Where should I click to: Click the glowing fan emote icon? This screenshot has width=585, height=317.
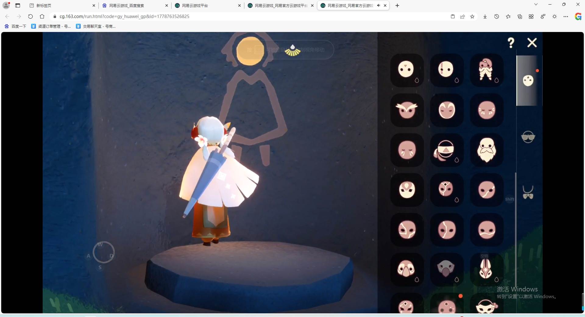pos(292,50)
